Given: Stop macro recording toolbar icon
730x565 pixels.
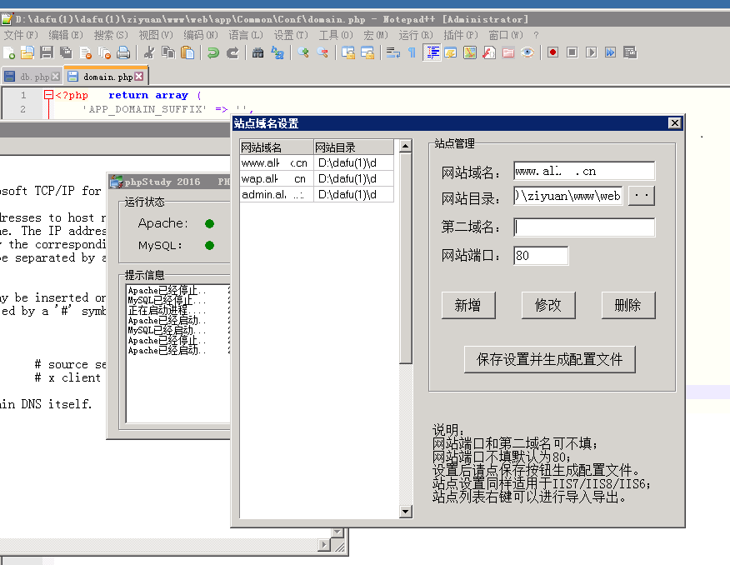Looking at the screenshot, I should (x=572, y=53).
